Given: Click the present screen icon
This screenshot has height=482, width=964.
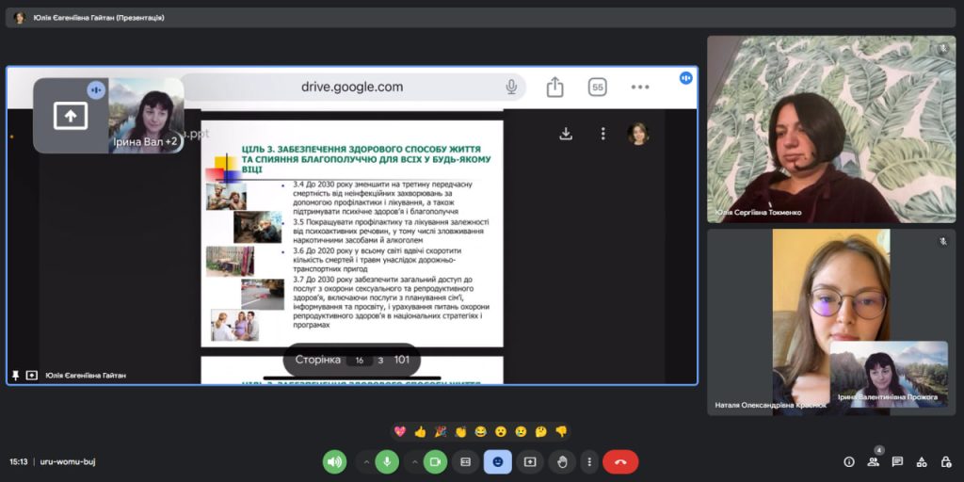Looking at the screenshot, I should [x=530, y=461].
